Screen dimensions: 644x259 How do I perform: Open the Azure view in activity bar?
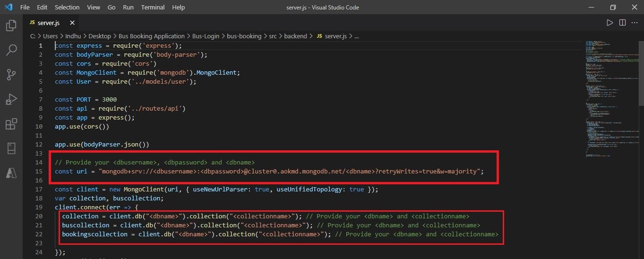(x=11, y=173)
